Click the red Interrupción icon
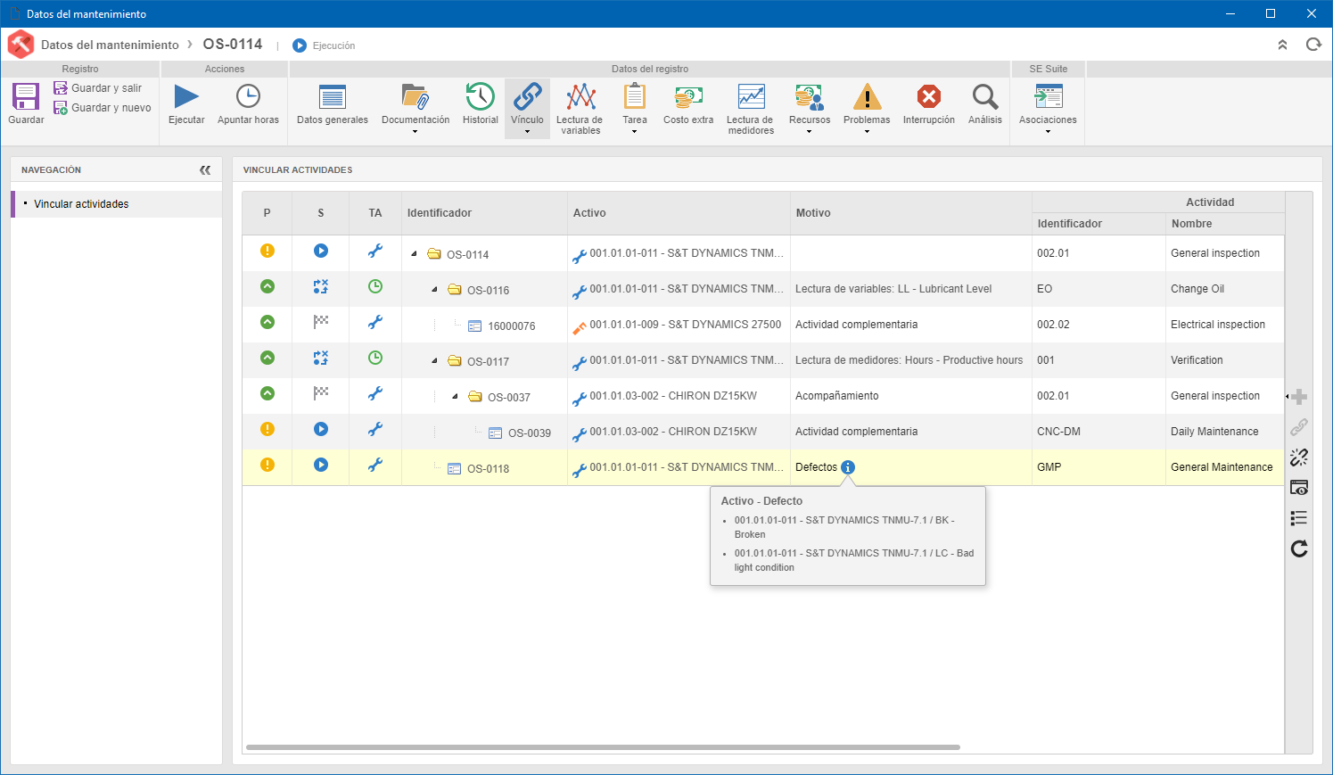 [x=929, y=96]
